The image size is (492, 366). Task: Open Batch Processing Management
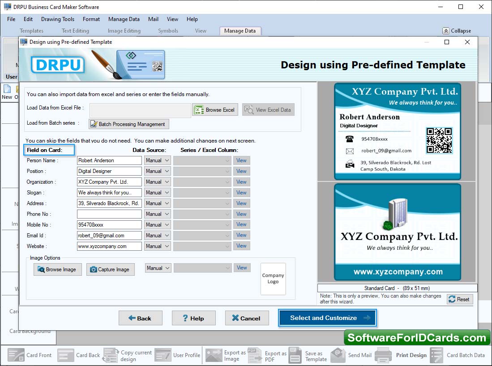click(129, 124)
